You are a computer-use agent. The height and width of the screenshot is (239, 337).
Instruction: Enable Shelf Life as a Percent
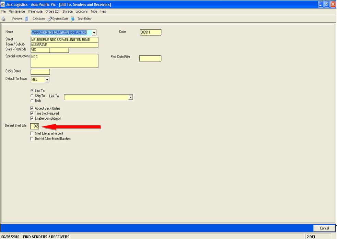[32, 133]
